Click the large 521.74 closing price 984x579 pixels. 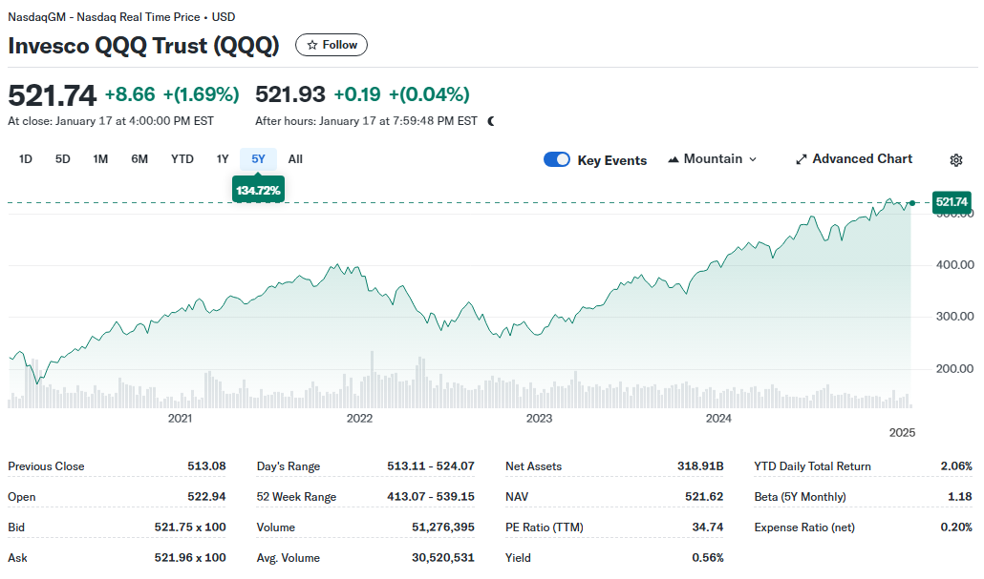coord(53,96)
